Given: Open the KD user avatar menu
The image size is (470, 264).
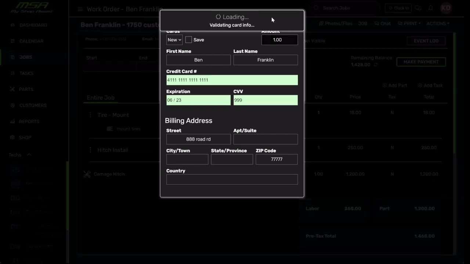Looking at the screenshot, I should click(446, 8).
